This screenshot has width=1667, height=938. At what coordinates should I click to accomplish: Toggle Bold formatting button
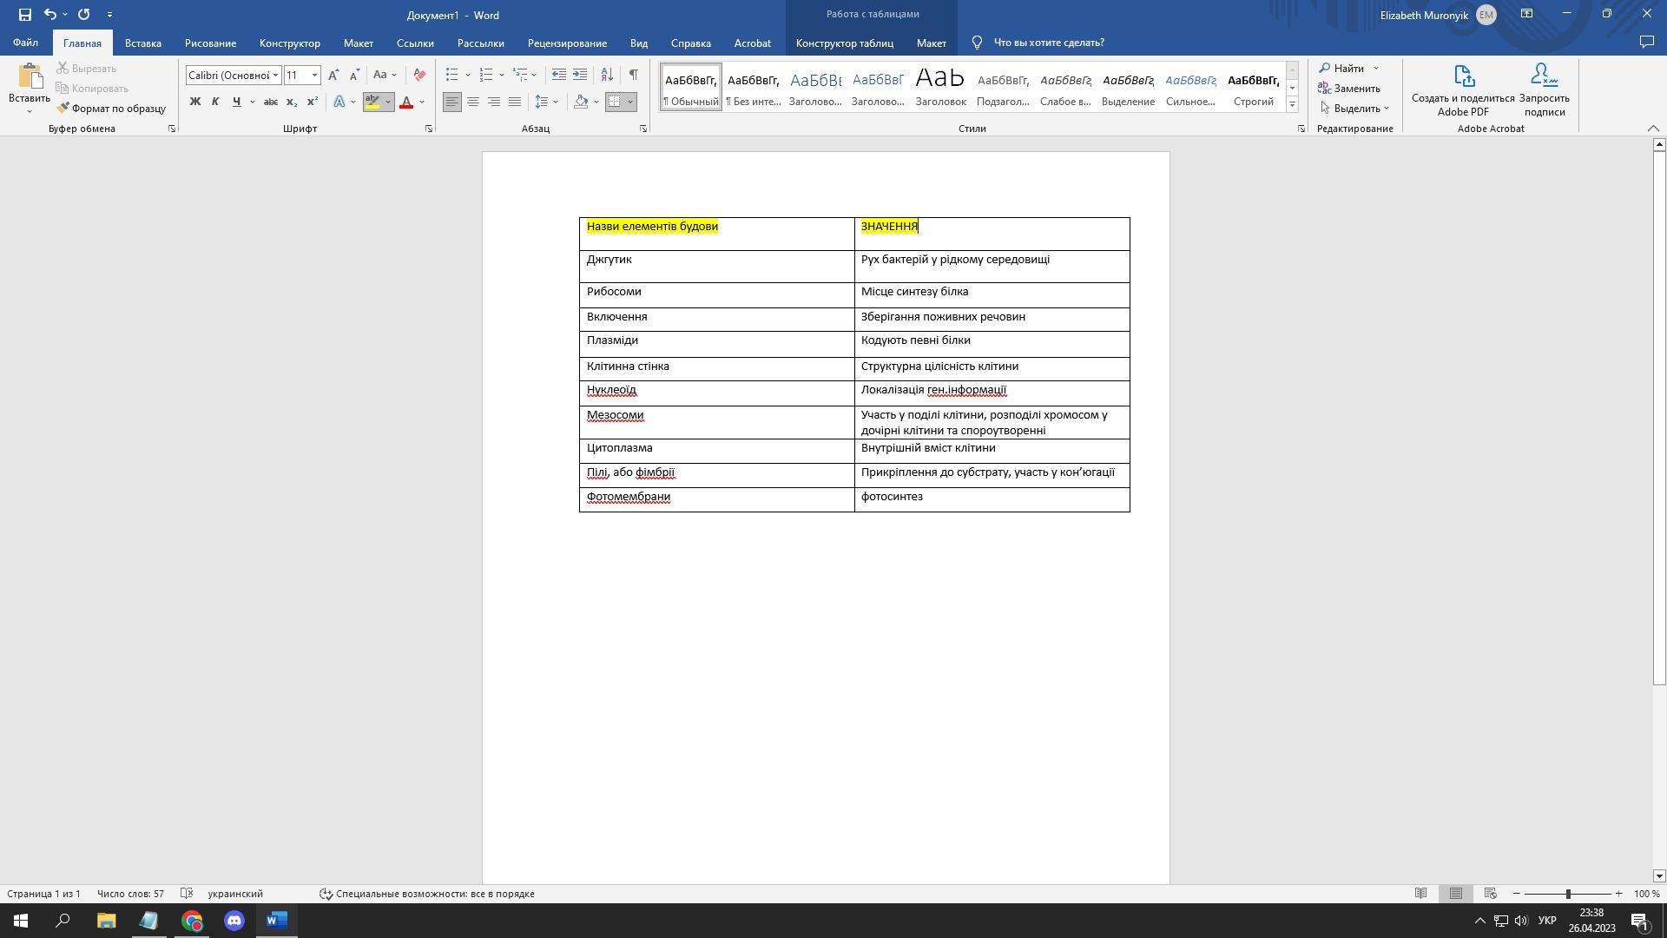click(195, 102)
